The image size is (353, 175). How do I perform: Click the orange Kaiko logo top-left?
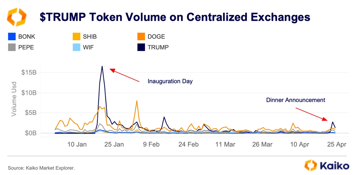point(17,17)
